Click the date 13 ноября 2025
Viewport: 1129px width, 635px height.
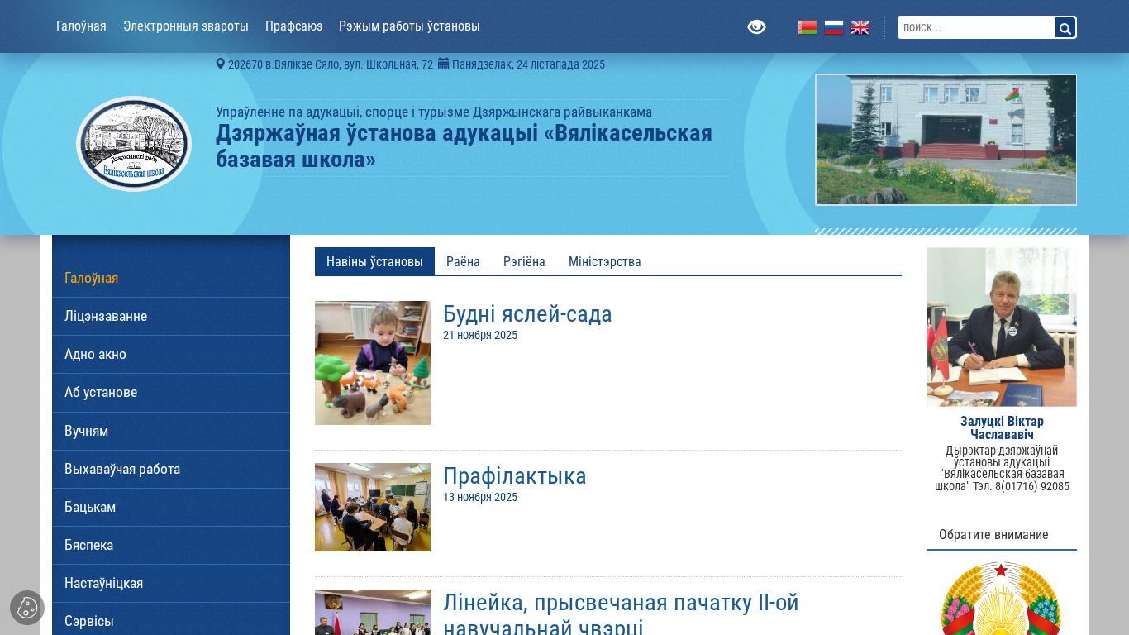[x=480, y=497]
